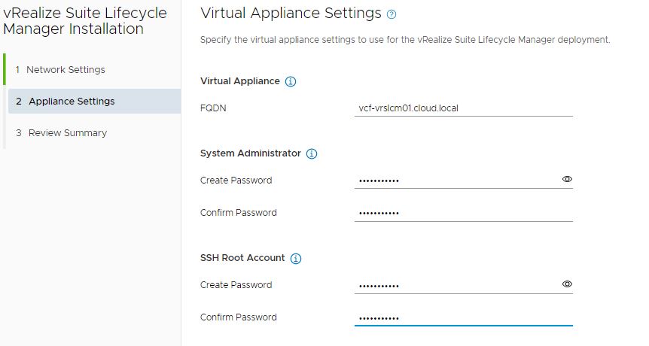Image resolution: width=649 pixels, height=346 pixels.
Task: Click the help icon beside Virtual Appliance Settings
Action: coord(391,14)
